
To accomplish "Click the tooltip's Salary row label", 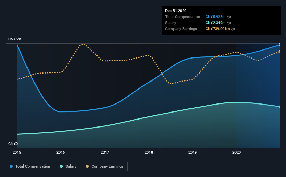I will (x=171, y=23).
